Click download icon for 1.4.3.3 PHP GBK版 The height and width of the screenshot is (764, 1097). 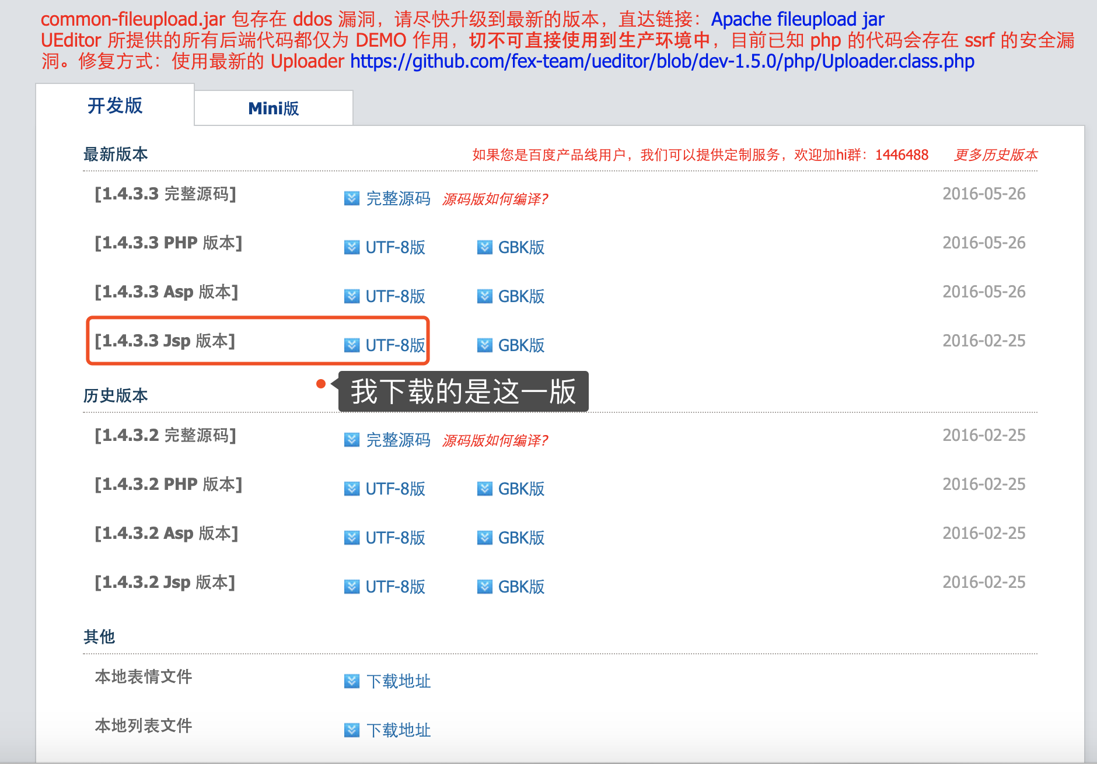(x=485, y=247)
